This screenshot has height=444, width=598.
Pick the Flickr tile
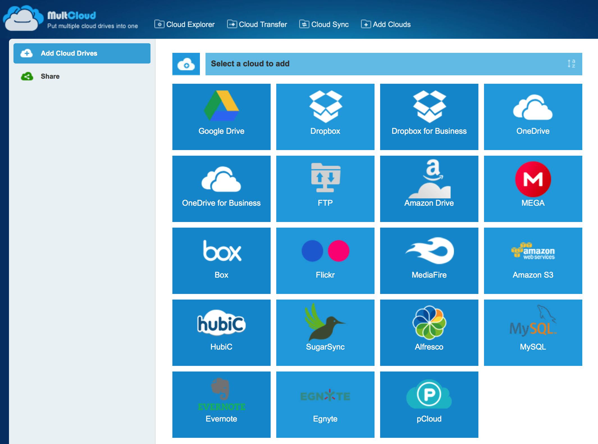click(x=325, y=260)
